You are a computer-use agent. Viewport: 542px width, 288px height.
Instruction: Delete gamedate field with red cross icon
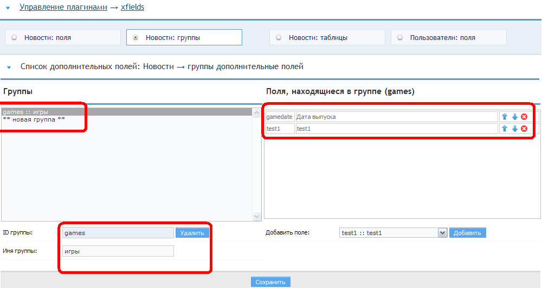pos(524,117)
